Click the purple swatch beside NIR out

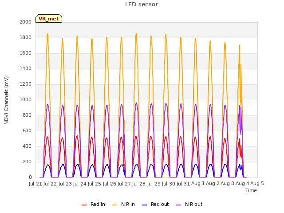[178, 205]
